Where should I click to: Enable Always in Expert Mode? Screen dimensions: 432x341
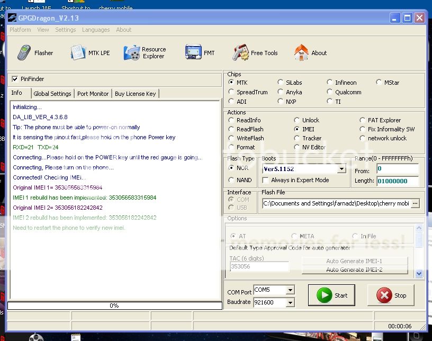pyautogui.click(x=266, y=180)
